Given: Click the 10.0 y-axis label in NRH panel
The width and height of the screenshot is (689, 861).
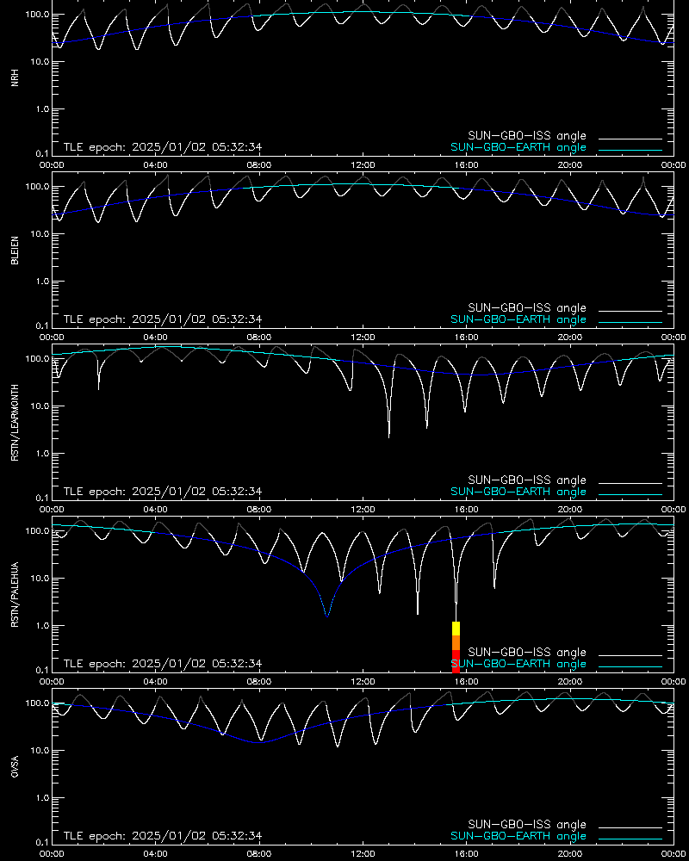Looking at the screenshot, I should point(40,61).
